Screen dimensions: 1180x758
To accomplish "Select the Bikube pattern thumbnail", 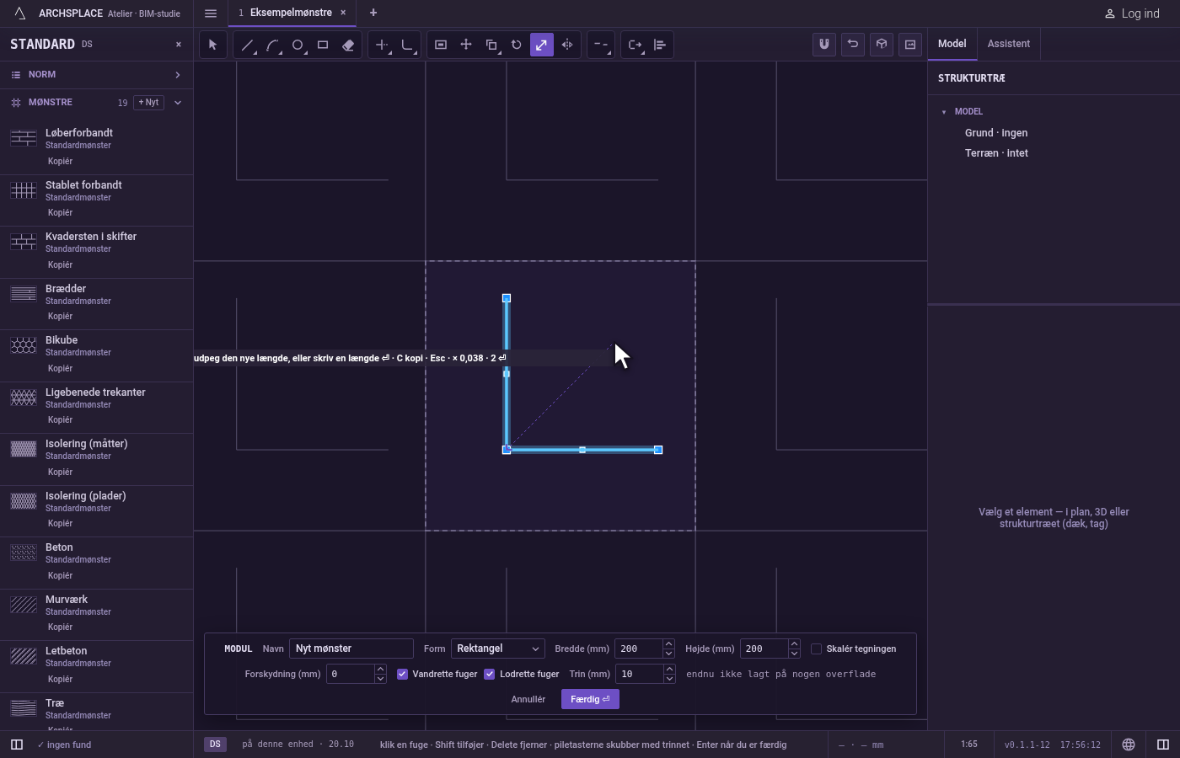I will [24, 345].
